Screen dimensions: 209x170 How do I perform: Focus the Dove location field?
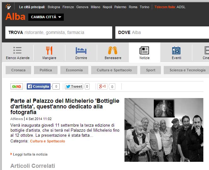tap(162, 32)
